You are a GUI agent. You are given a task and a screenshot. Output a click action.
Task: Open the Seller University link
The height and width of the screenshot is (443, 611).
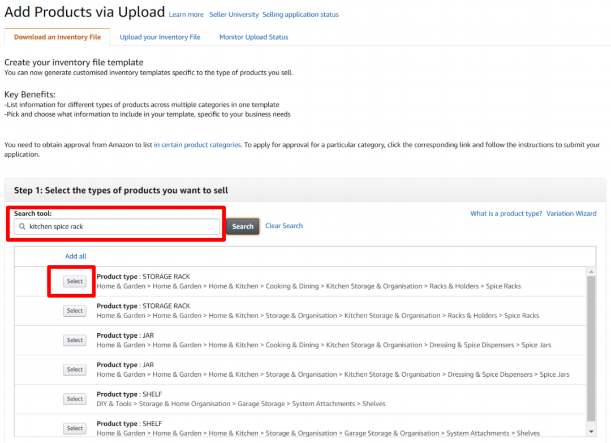(234, 15)
